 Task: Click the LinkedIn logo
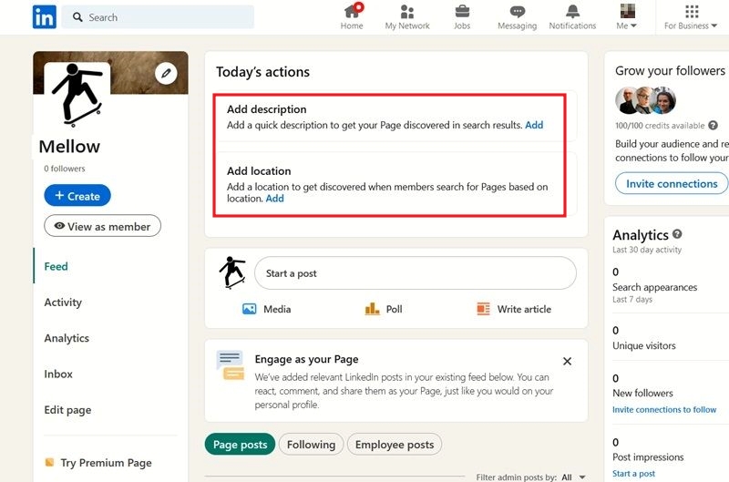click(x=45, y=17)
